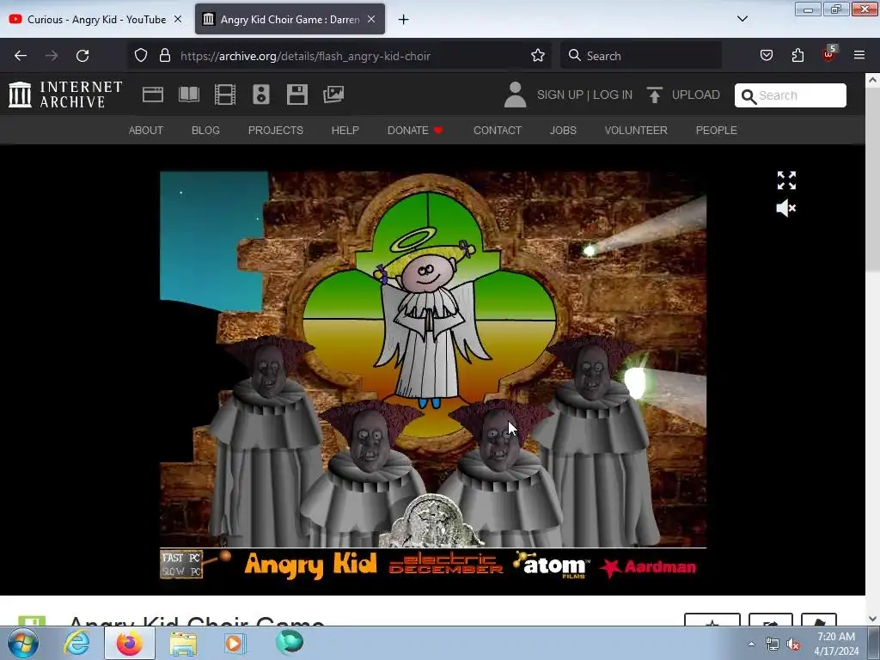This screenshot has height=660, width=880.
Task: Open the Texts book icon
Action: click(x=189, y=95)
